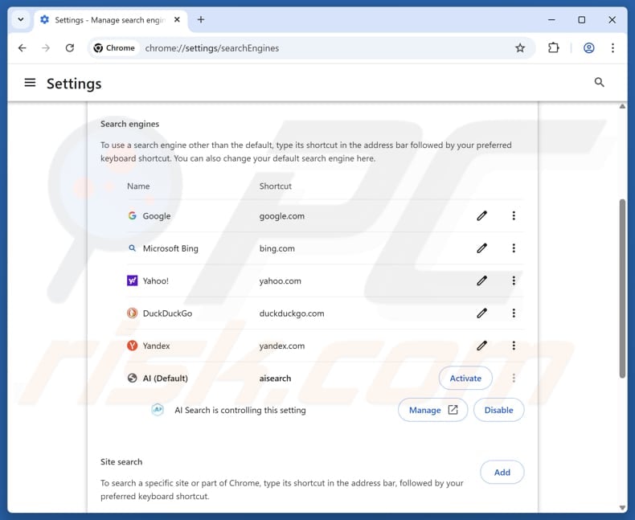This screenshot has height=520, width=635.
Task: Click the pencil edit icon for Yandex
Action: [x=481, y=346]
